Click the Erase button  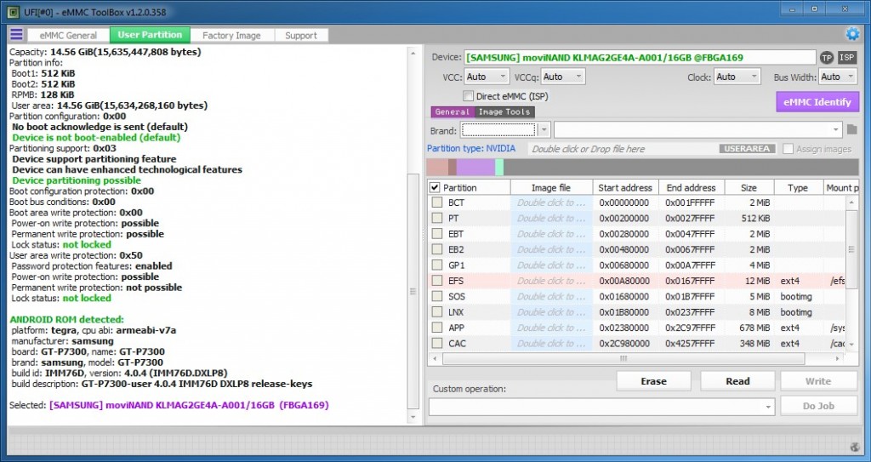(654, 381)
